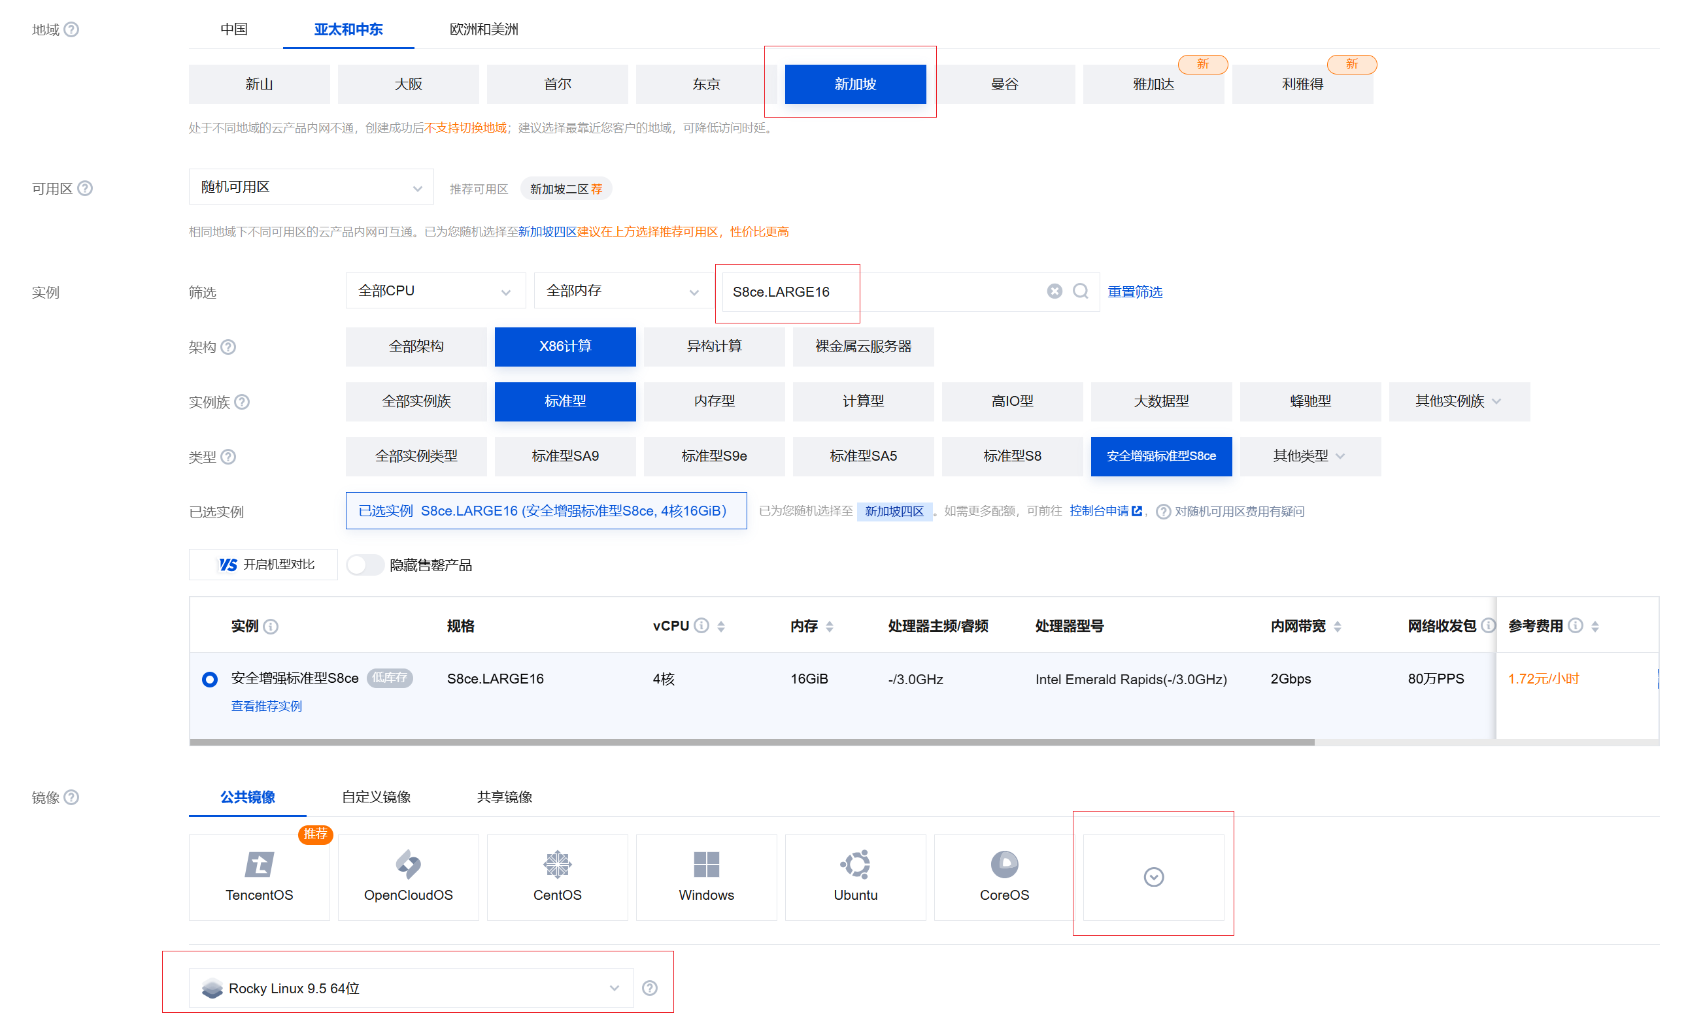Open the 全部内存 filter dropdown
Image resolution: width=1688 pixels, height=1022 pixels.
(624, 291)
